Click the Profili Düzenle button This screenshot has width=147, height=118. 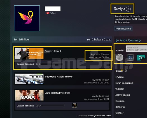coord(123,29)
